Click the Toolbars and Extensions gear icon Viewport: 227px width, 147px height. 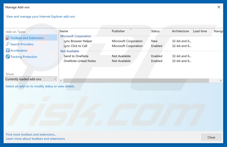7,38
